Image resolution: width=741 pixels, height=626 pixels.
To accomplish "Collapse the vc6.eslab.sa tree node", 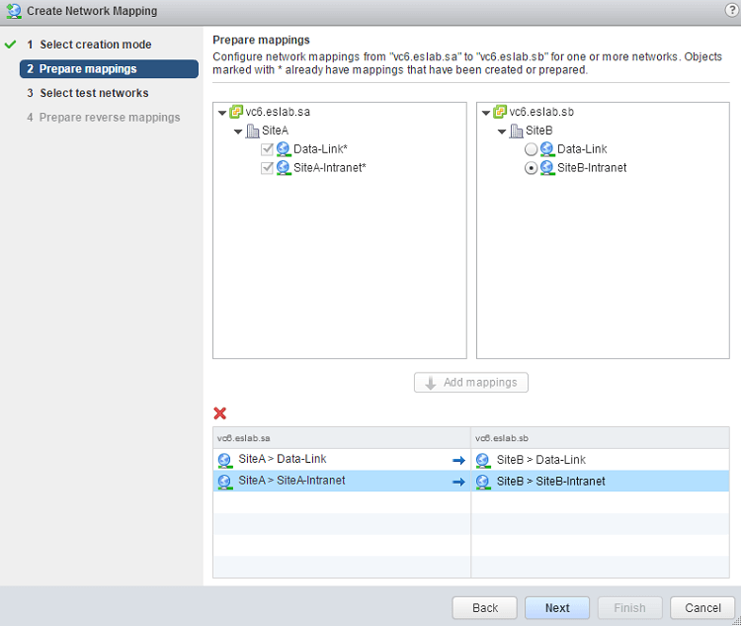I will point(221,113).
